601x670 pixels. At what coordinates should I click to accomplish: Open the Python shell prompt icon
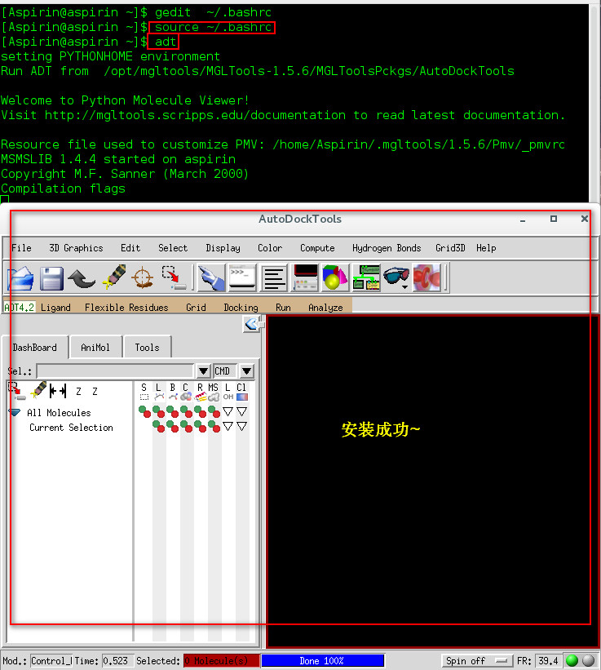[x=242, y=277]
